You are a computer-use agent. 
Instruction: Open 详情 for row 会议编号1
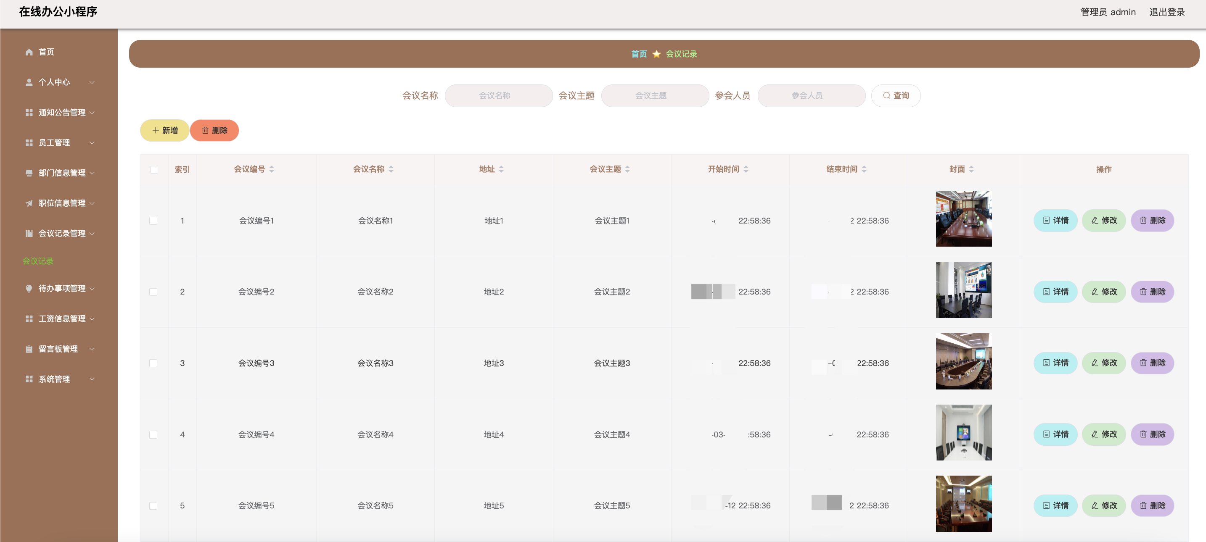click(x=1055, y=221)
